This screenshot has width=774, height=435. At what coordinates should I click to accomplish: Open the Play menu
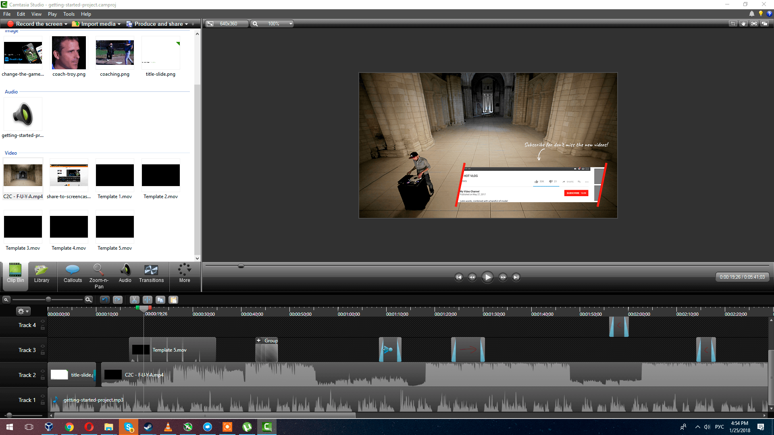coord(52,14)
